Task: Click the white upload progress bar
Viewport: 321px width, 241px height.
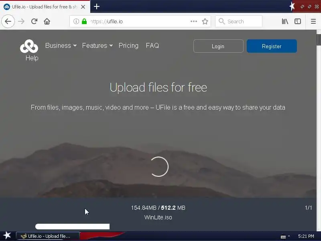Action: (x=72, y=227)
